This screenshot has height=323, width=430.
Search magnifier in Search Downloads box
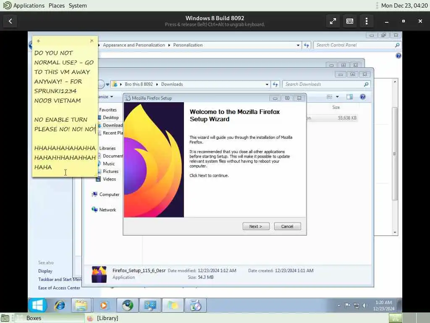366,84
